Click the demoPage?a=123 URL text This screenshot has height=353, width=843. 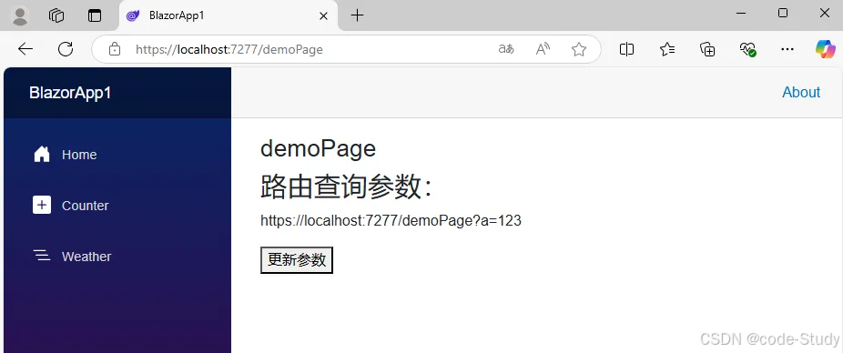391,220
